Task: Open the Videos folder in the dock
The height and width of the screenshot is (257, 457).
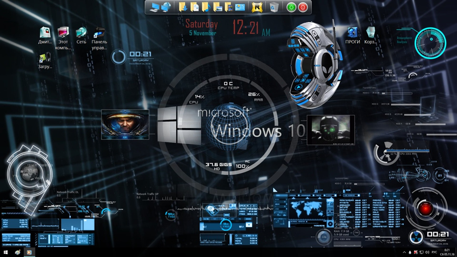Action: tap(228, 7)
